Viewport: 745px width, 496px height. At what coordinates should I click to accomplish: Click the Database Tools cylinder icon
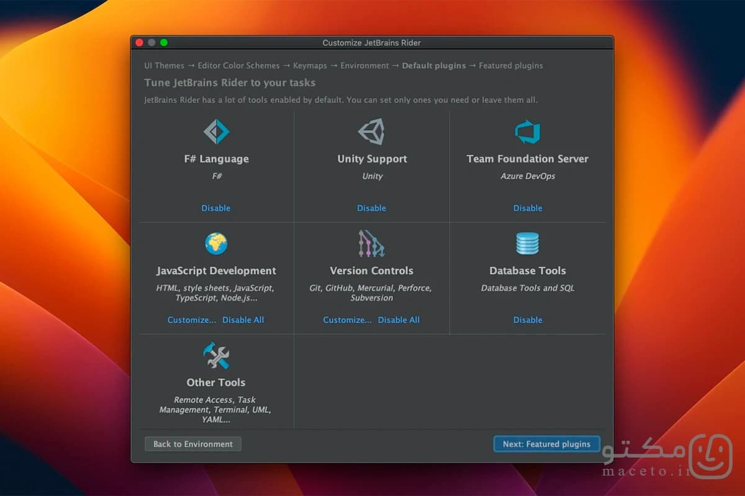[x=528, y=244]
